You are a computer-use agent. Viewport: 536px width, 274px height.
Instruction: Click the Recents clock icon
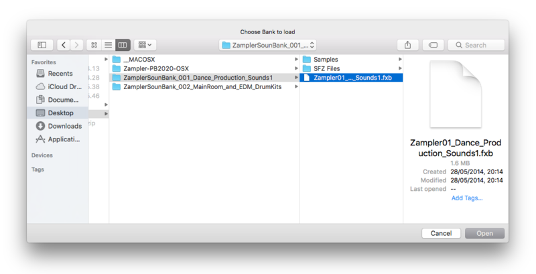(x=40, y=74)
